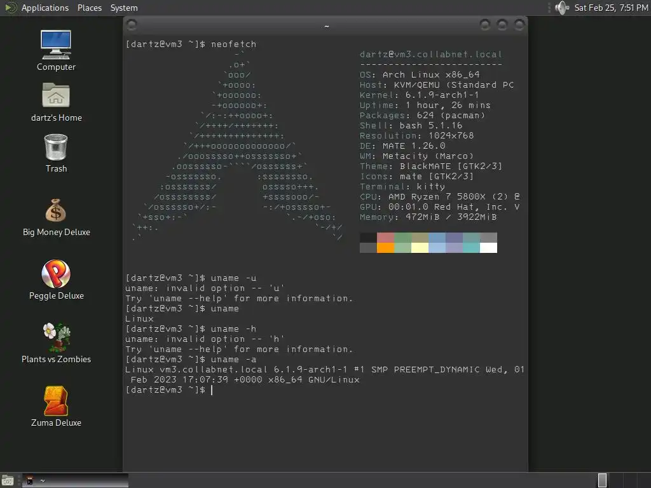The width and height of the screenshot is (651, 488).
Task: Click the MATE logo beside Applications
Action: (10, 8)
